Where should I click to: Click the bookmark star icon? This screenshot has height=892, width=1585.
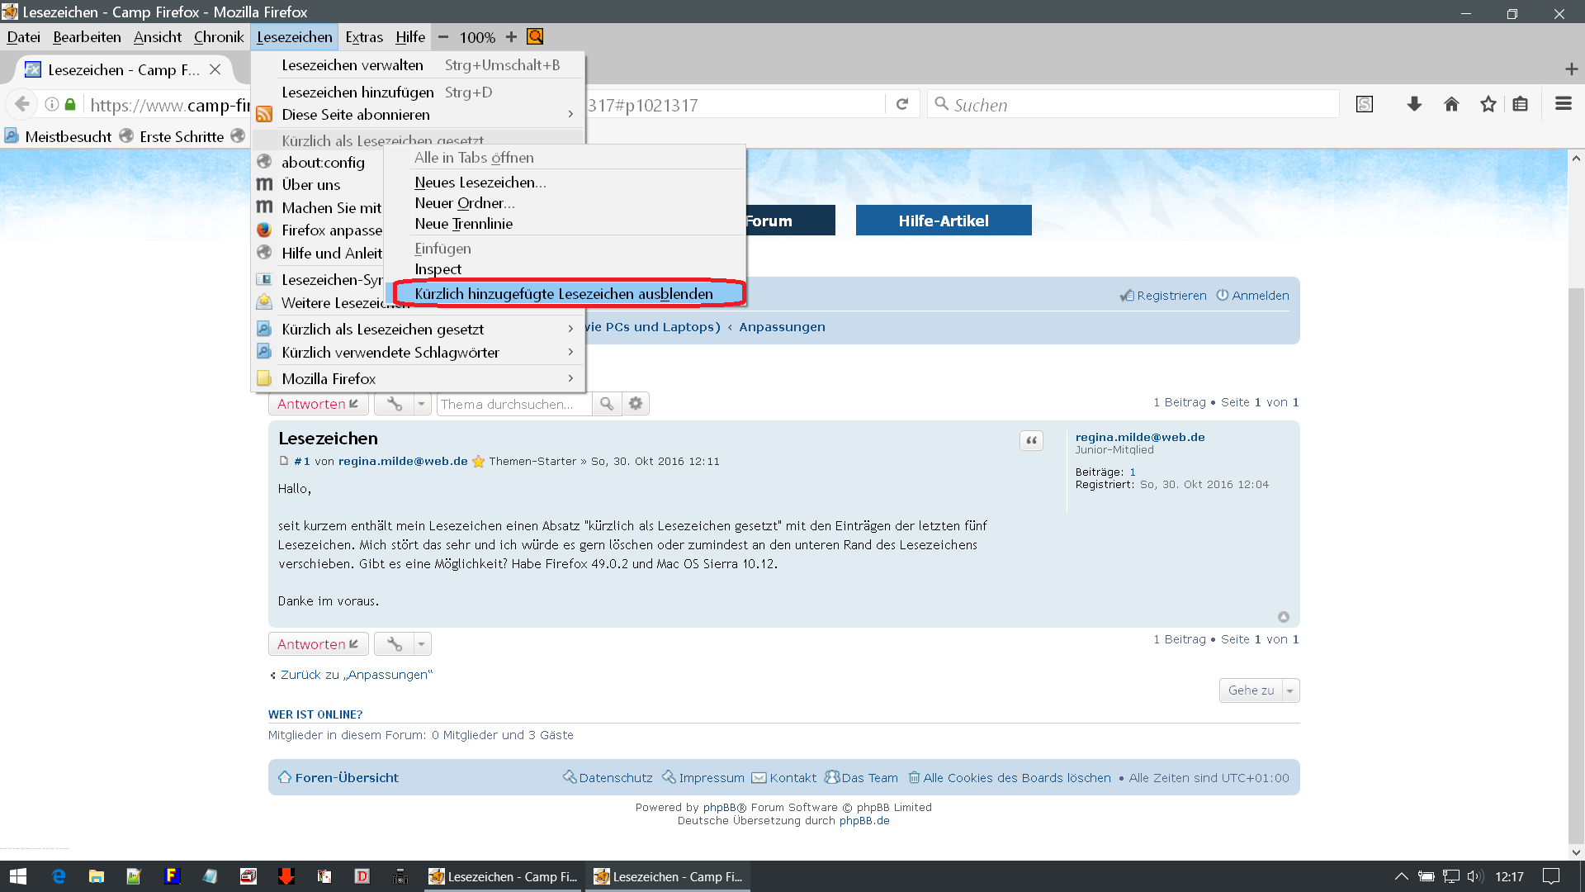(x=1488, y=104)
